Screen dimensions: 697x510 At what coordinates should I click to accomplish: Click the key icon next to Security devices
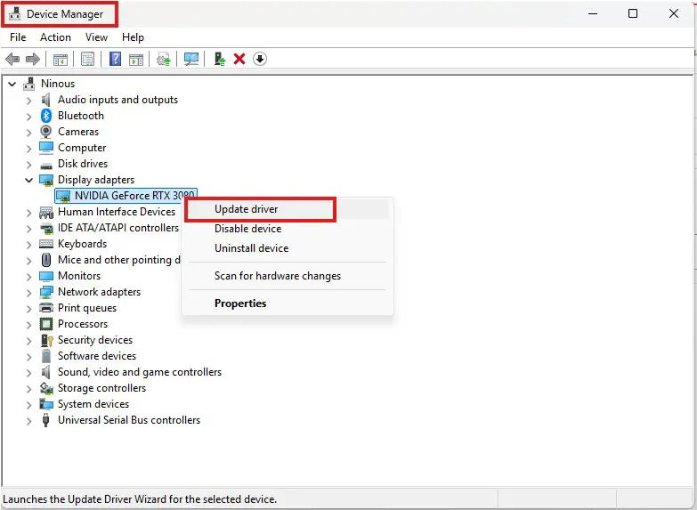46,340
